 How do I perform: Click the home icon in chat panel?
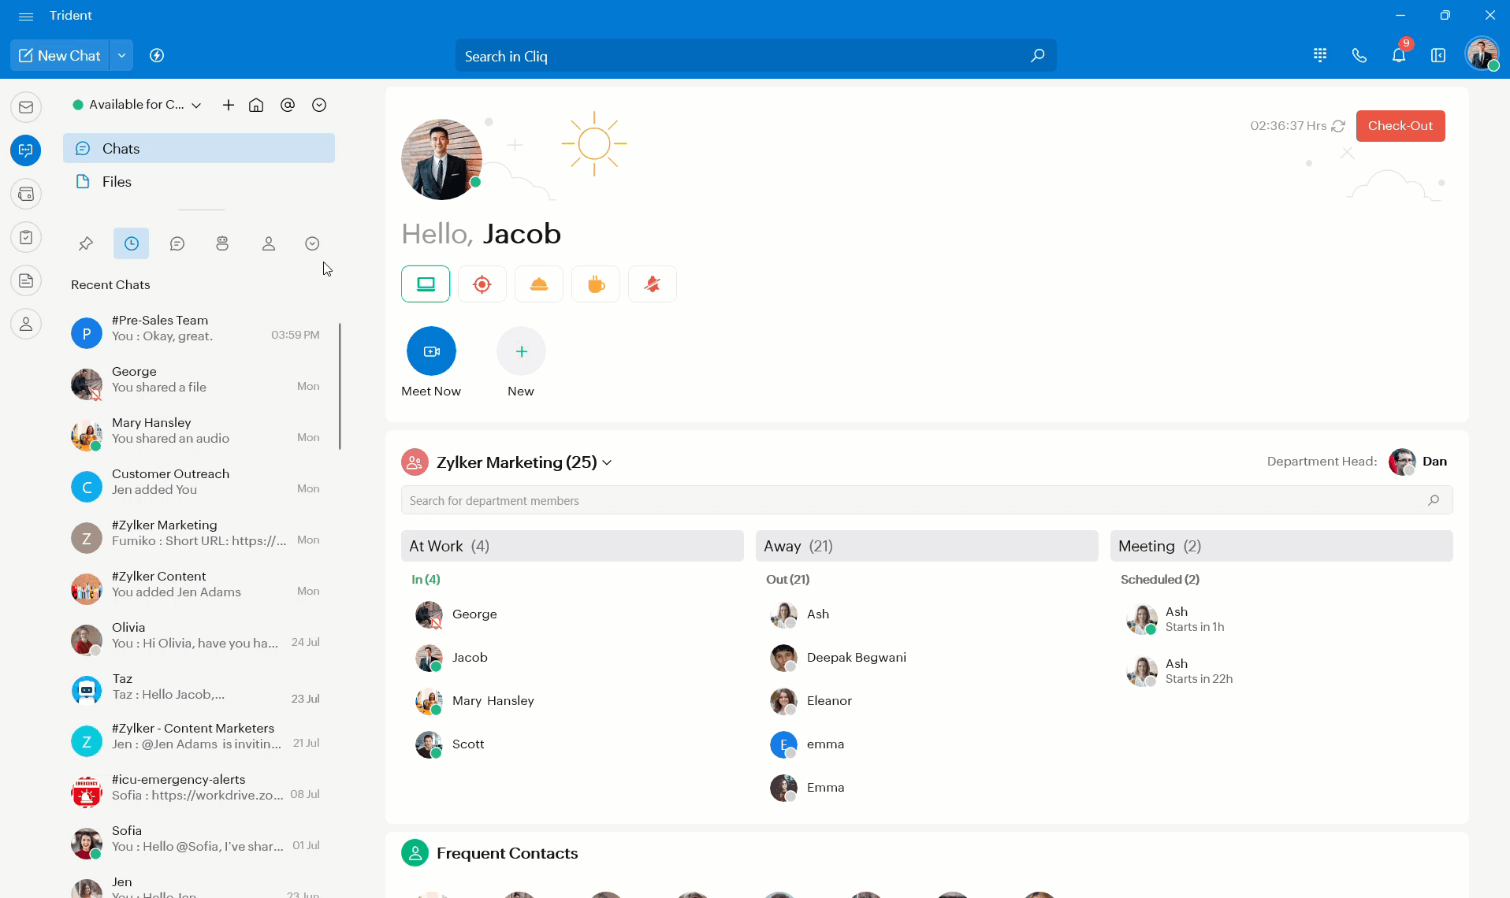coord(256,105)
